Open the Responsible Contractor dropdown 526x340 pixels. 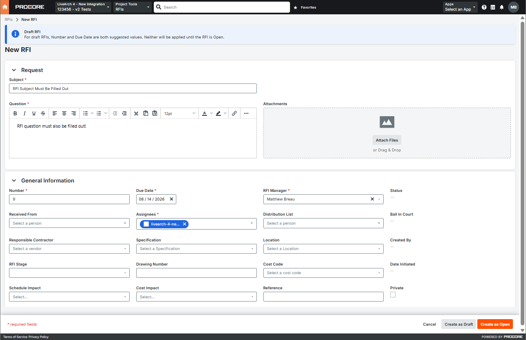point(69,249)
